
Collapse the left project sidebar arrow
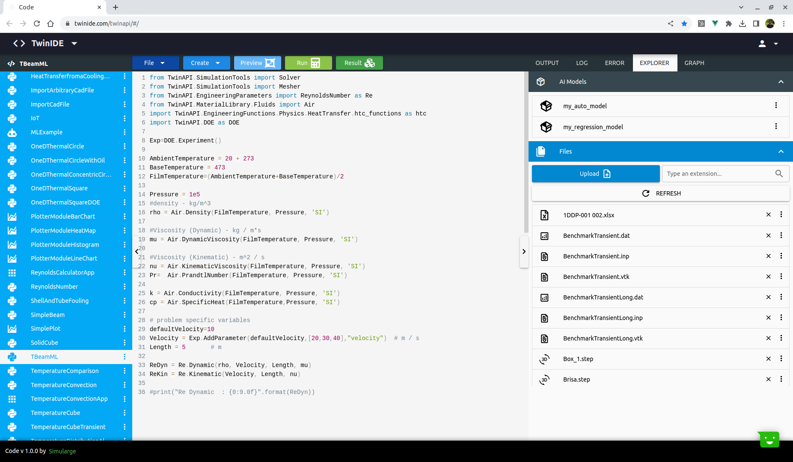[137, 252]
